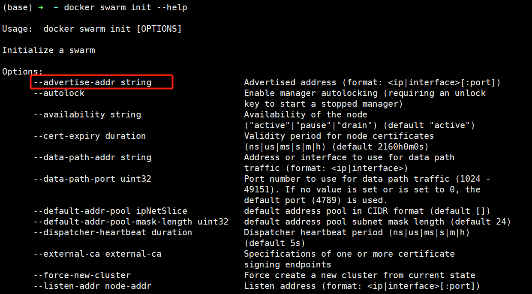Click the "Options:" heading
Viewport: 532px width, 294px height.
pos(23,72)
